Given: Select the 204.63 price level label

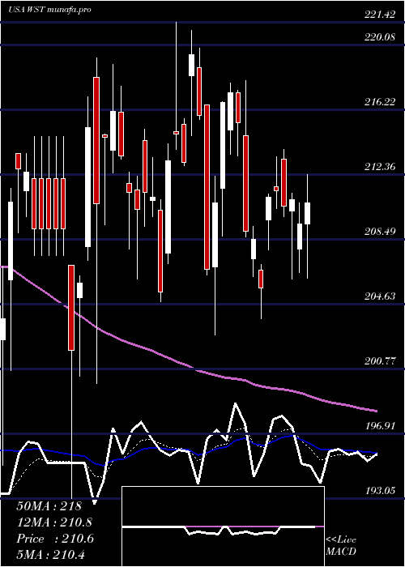Looking at the screenshot, I should pos(379,296).
